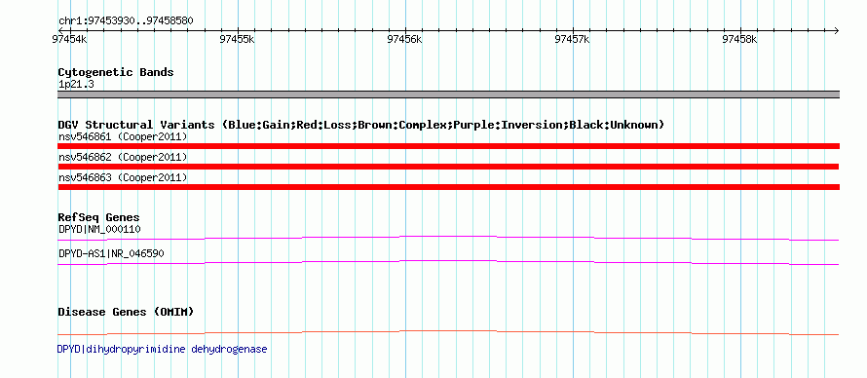Open the nsv546861 (Cooper2011) variant label
Screen dimensions: 867x378
[123, 136]
